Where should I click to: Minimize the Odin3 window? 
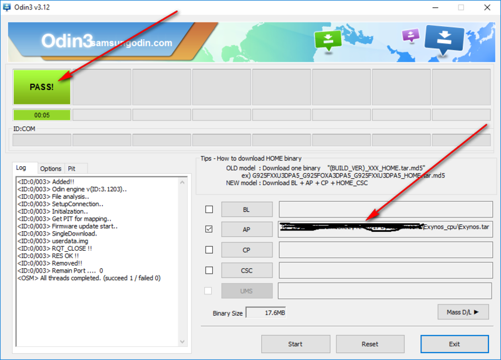435,7
